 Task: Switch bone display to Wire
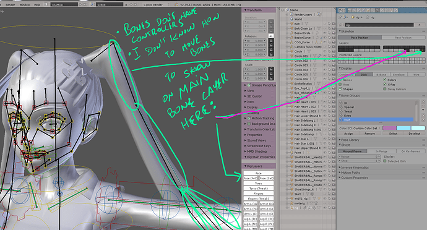pos(416,74)
